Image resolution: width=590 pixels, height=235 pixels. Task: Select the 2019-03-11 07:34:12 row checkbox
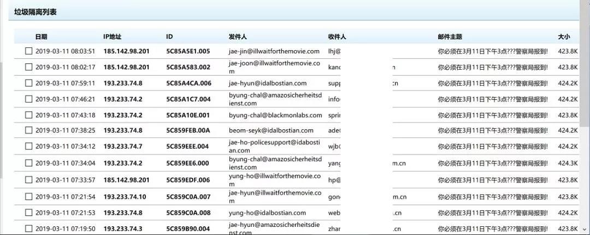coord(29,146)
